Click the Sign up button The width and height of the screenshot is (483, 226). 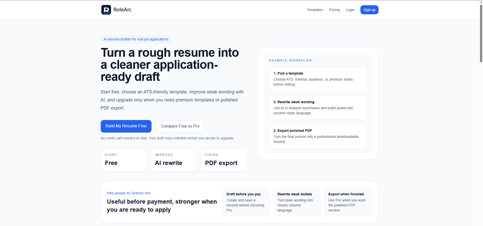[x=369, y=10]
